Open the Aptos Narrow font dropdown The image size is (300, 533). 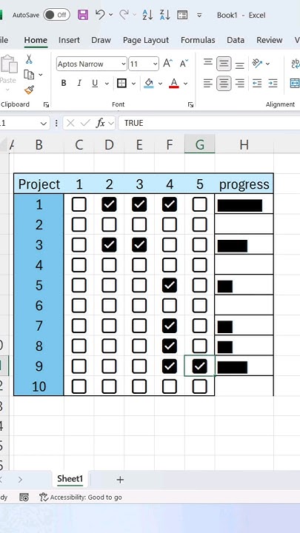(x=123, y=64)
